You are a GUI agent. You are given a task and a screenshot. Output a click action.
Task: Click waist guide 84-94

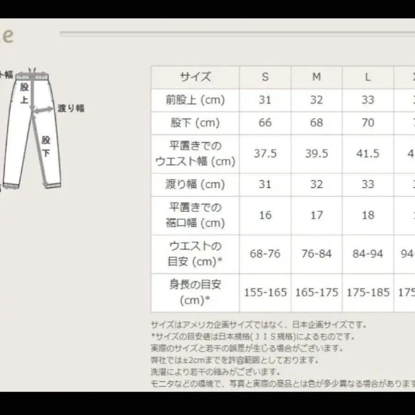(x=368, y=254)
